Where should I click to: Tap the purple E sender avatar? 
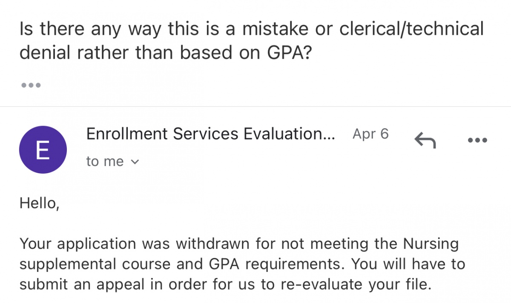tap(43, 149)
